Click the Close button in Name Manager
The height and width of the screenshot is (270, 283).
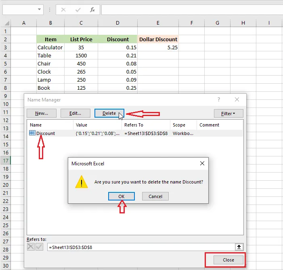click(228, 260)
